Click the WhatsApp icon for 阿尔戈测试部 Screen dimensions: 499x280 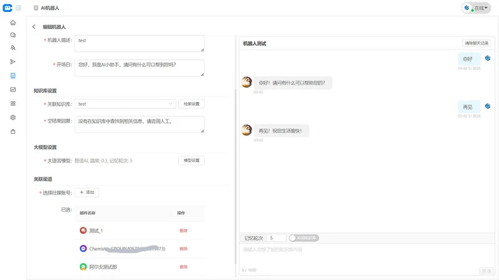click(x=83, y=267)
